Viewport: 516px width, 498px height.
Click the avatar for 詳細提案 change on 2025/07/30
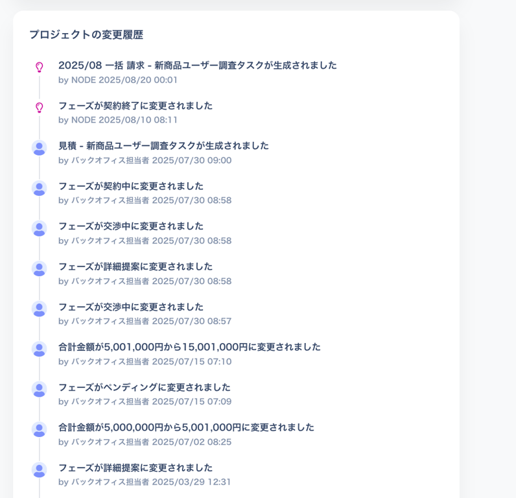coord(39,268)
